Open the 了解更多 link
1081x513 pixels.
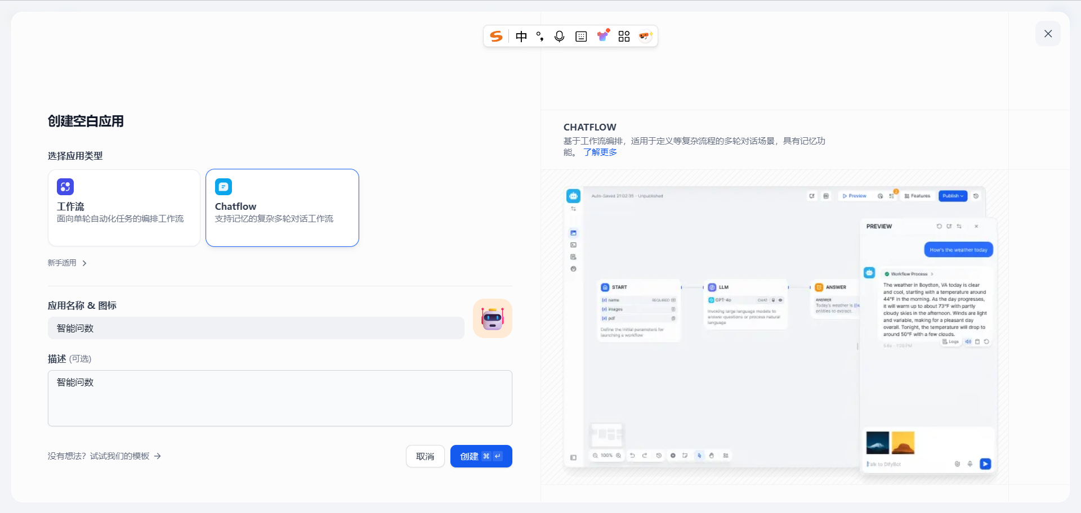600,152
